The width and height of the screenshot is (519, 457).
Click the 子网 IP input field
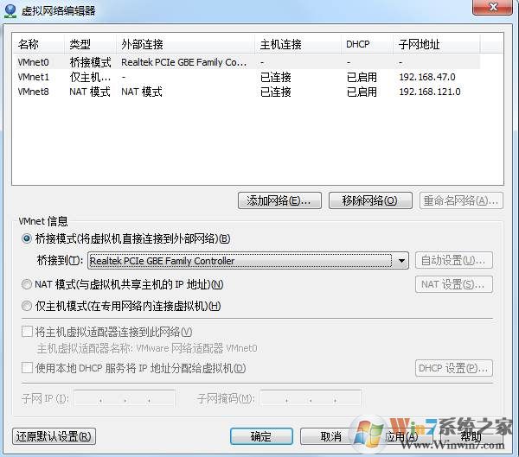tap(125, 398)
